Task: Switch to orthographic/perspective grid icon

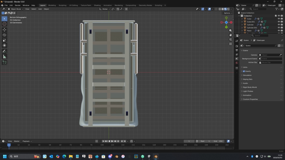Action: click(230, 44)
